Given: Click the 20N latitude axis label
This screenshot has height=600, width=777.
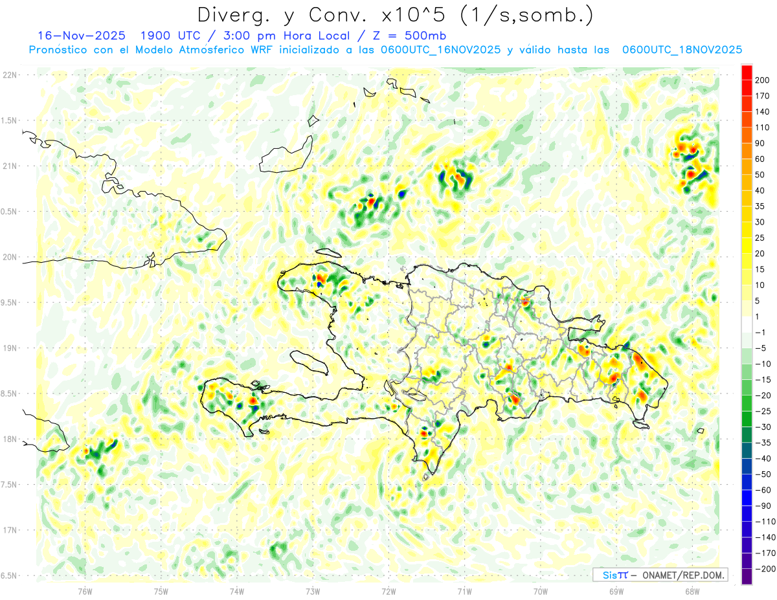Looking at the screenshot, I should (x=10, y=257).
